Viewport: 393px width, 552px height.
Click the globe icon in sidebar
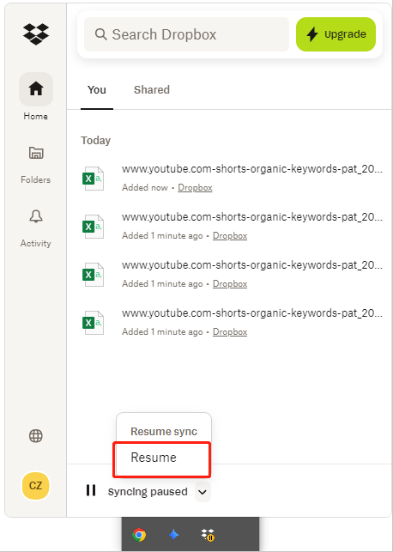(x=36, y=436)
